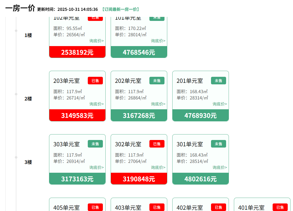This screenshot has height=211, width=293.
Task: Click 询底价 link in unit 303 card
Action: pyautogui.click(x=96, y=167)
